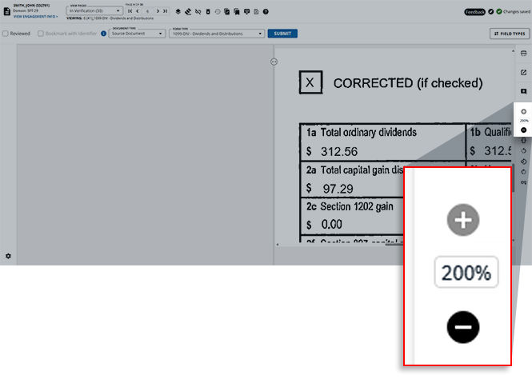Click the small zoom out minus icon in the sidebar

coord(523,130)
